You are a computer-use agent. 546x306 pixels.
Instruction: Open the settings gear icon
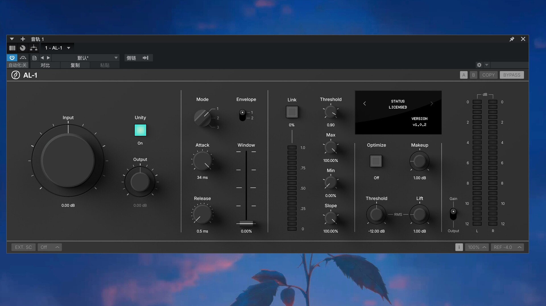[479, 65]
